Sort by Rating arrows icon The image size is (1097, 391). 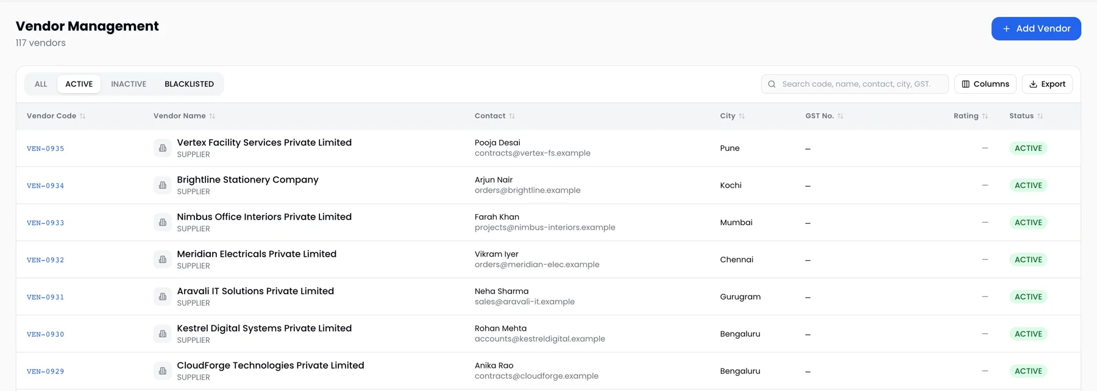[x=985, y=116]
